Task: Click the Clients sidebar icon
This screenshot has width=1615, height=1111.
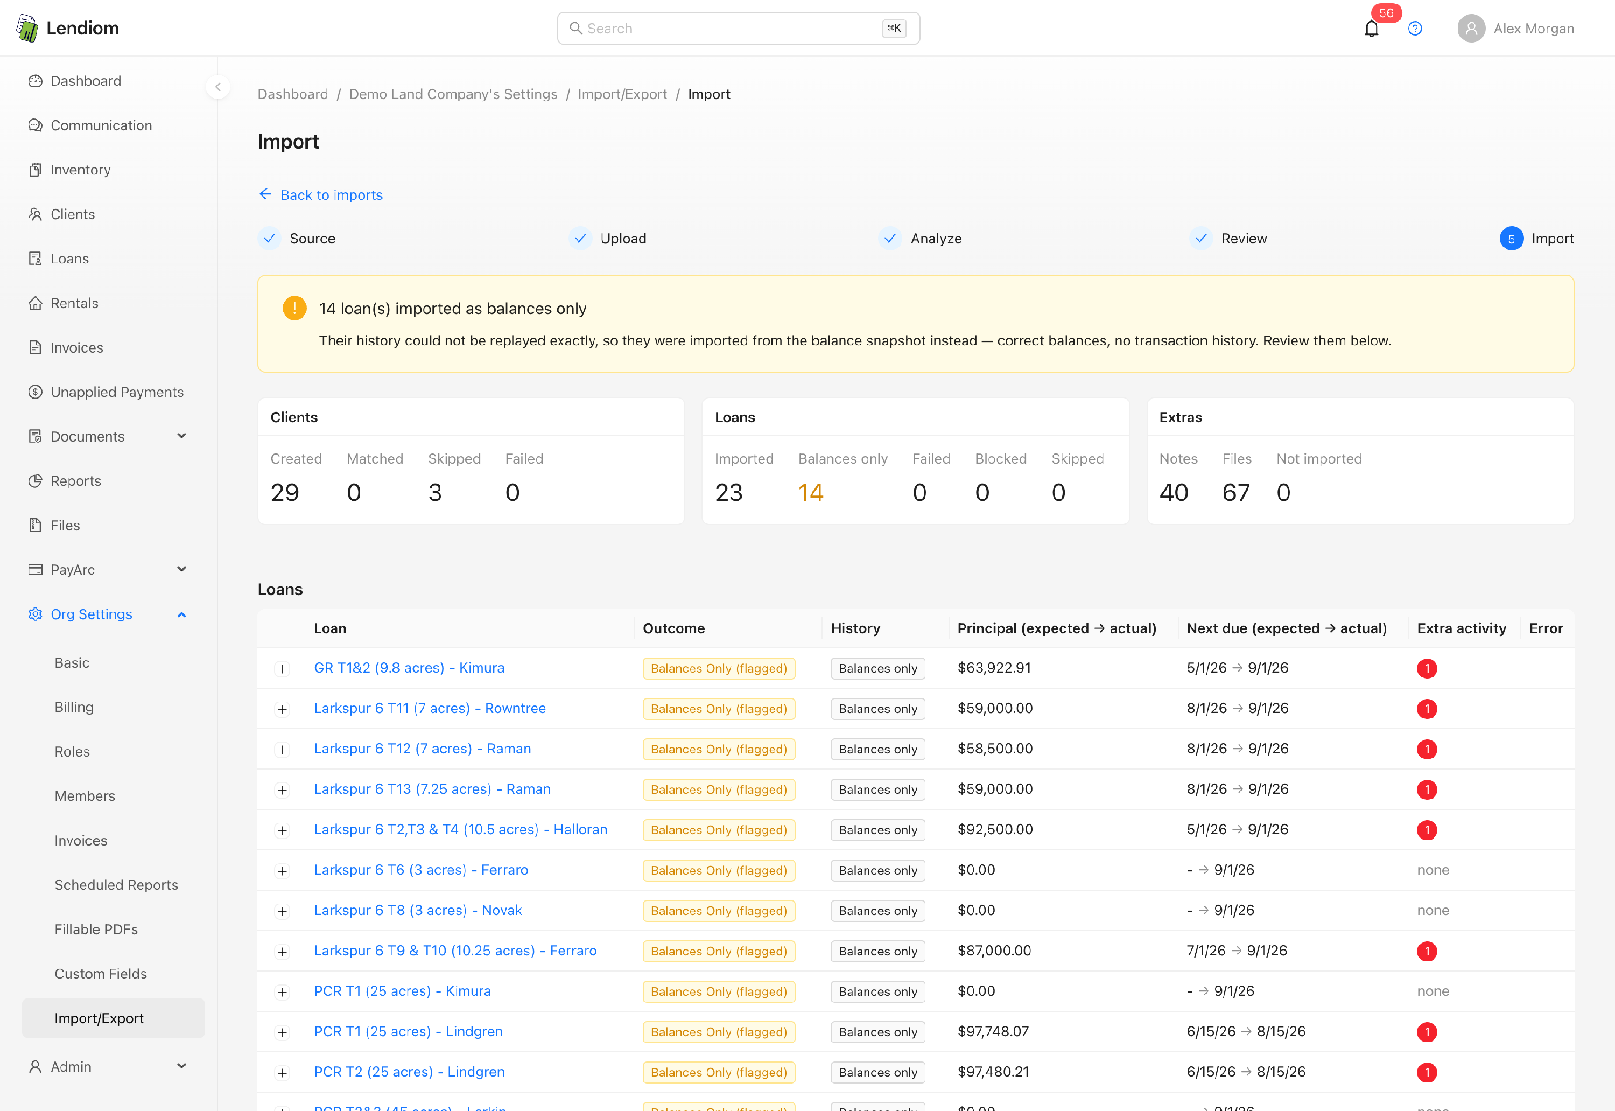Action: 35,214
